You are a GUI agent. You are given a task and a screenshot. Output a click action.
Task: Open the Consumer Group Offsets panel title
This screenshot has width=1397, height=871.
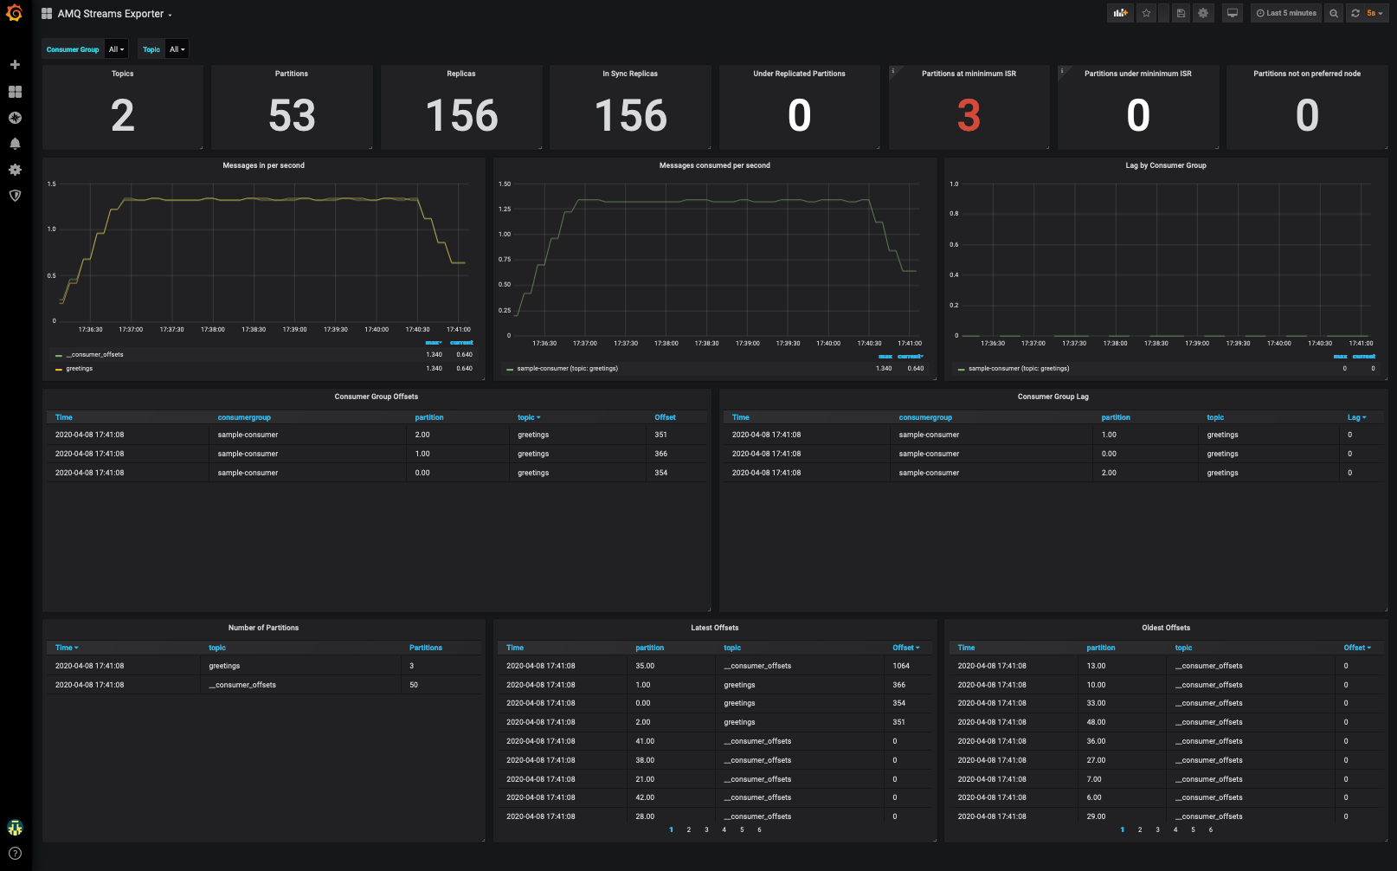click(376, 397)
